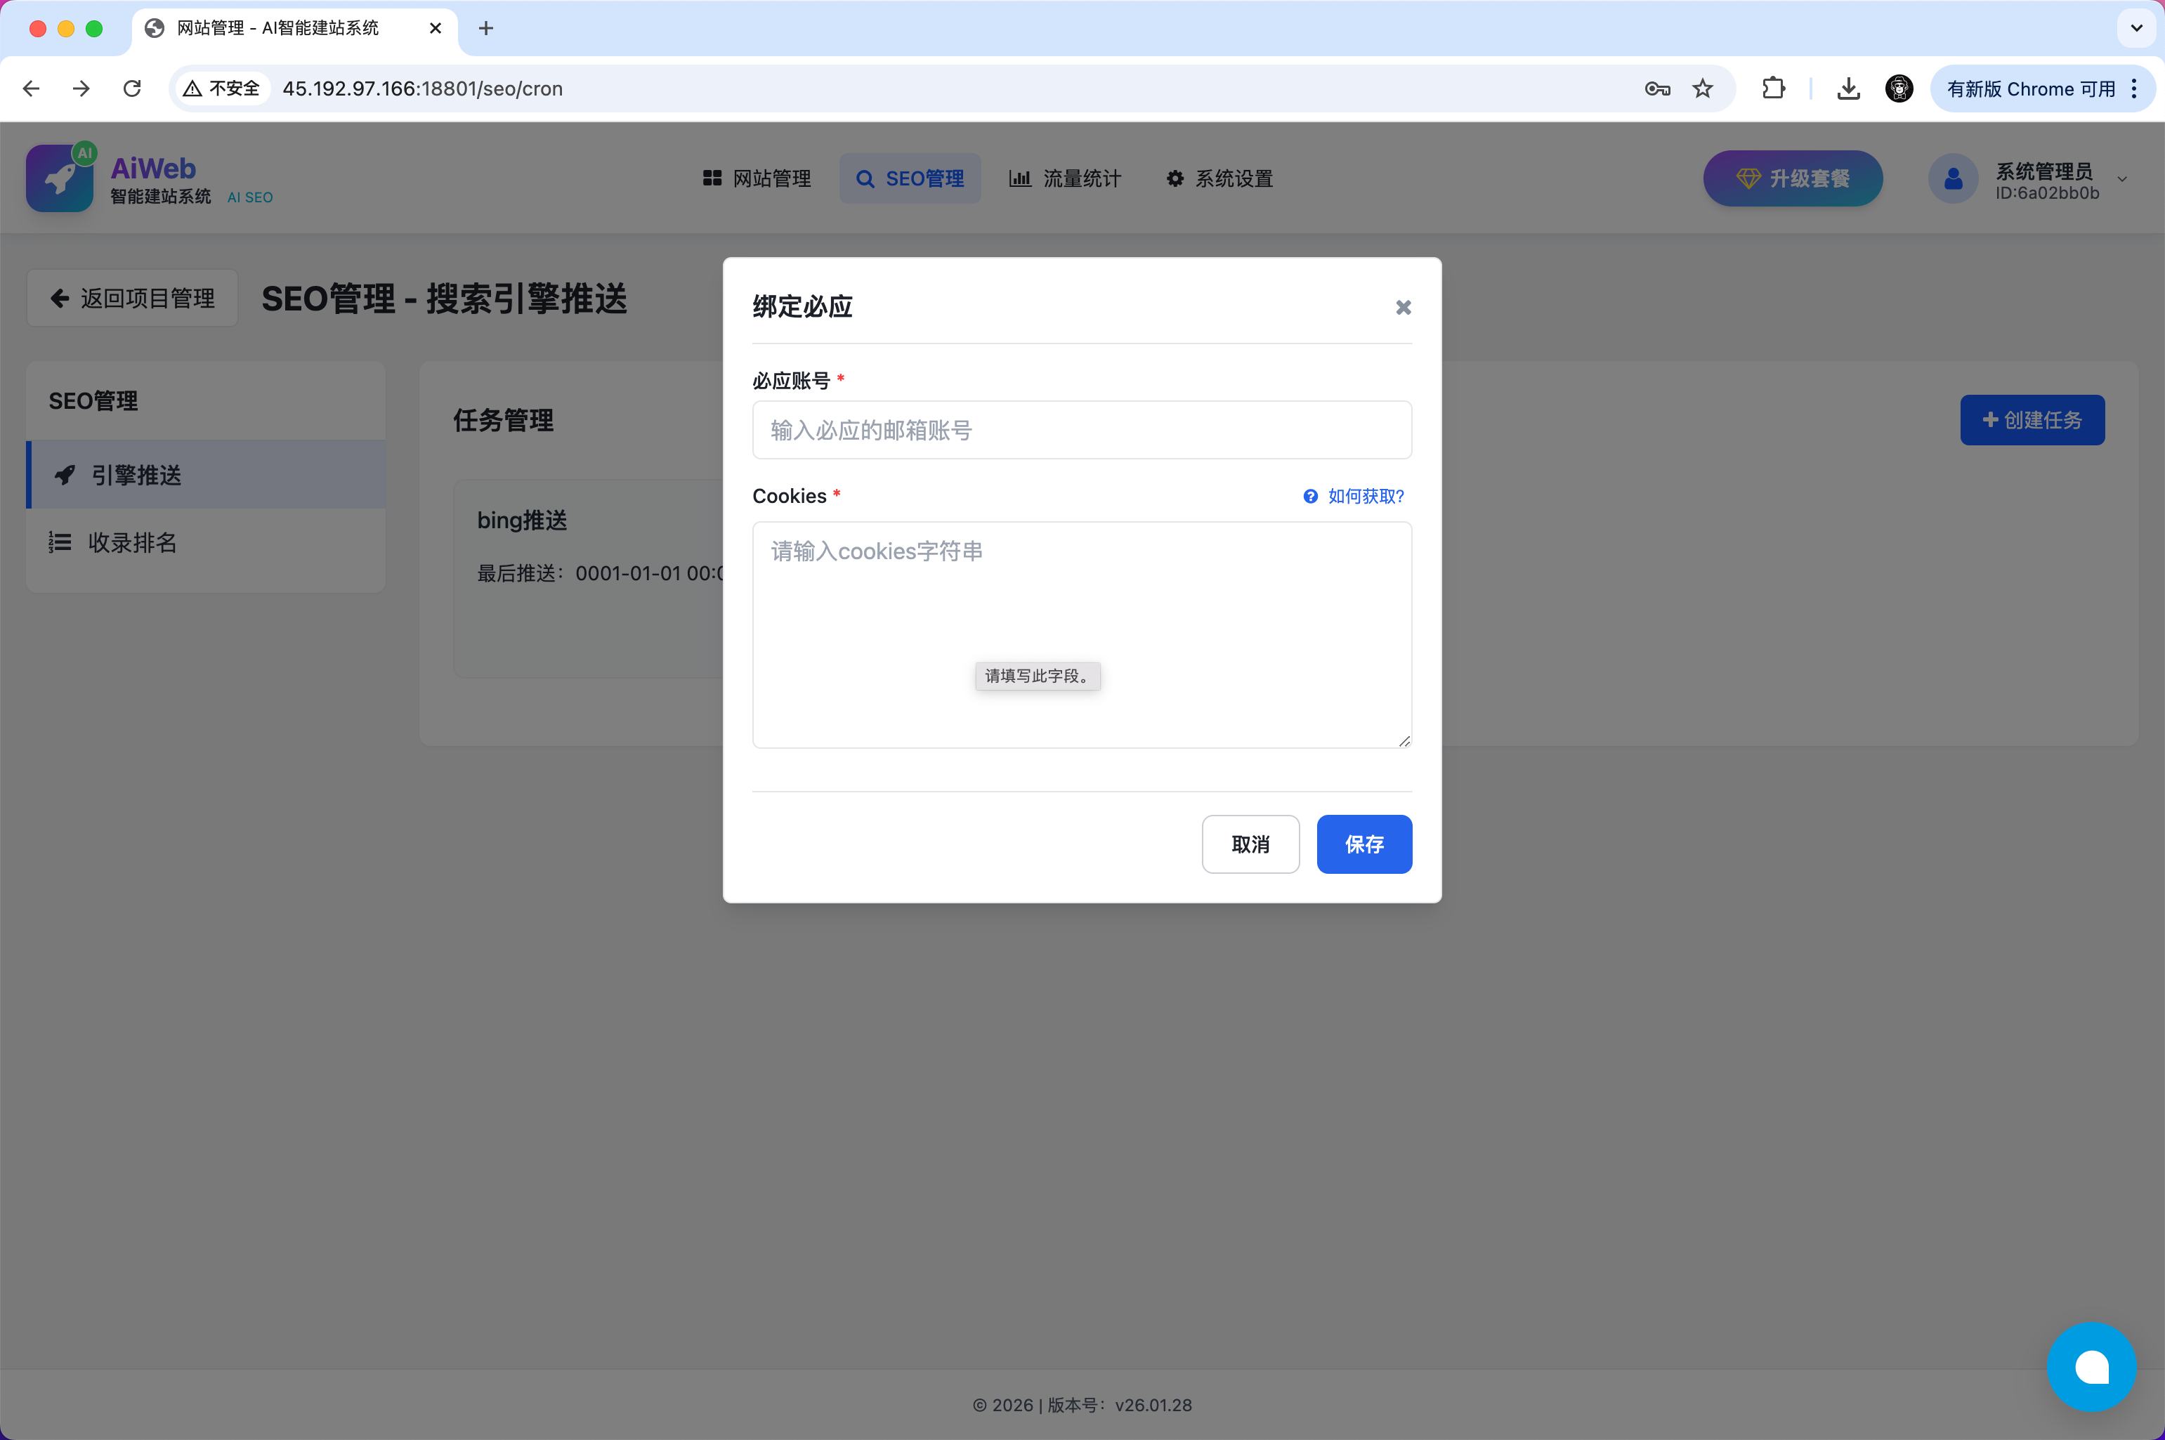Close the 绑定必应 dialog with X icon
Viewport: 2165px width, 1440px height.
1403,308
